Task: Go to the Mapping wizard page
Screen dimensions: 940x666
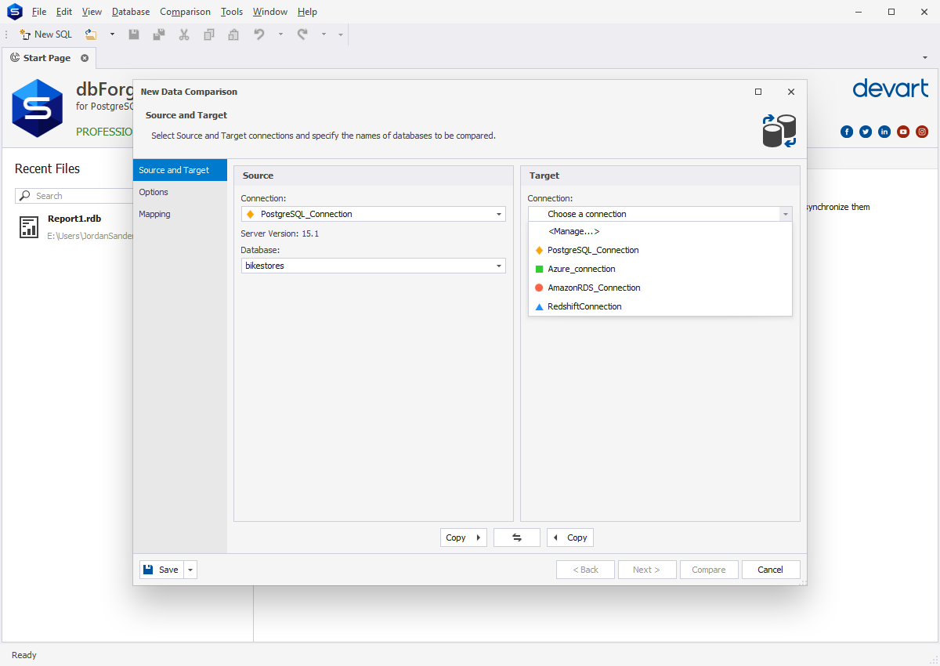Action: pos(180,214)
